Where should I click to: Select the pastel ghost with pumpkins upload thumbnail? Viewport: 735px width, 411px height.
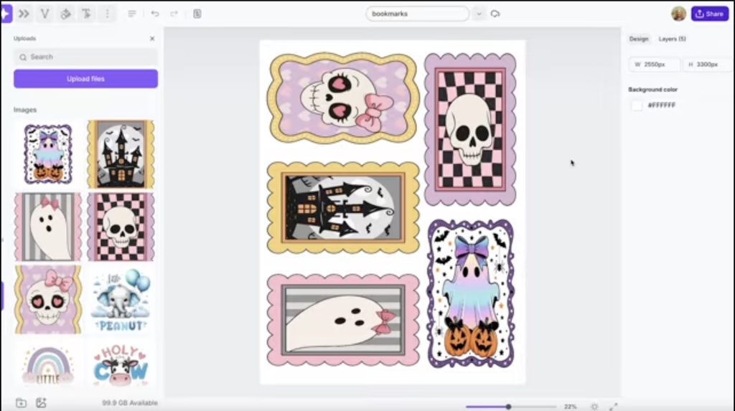click(x=48, y=154)
